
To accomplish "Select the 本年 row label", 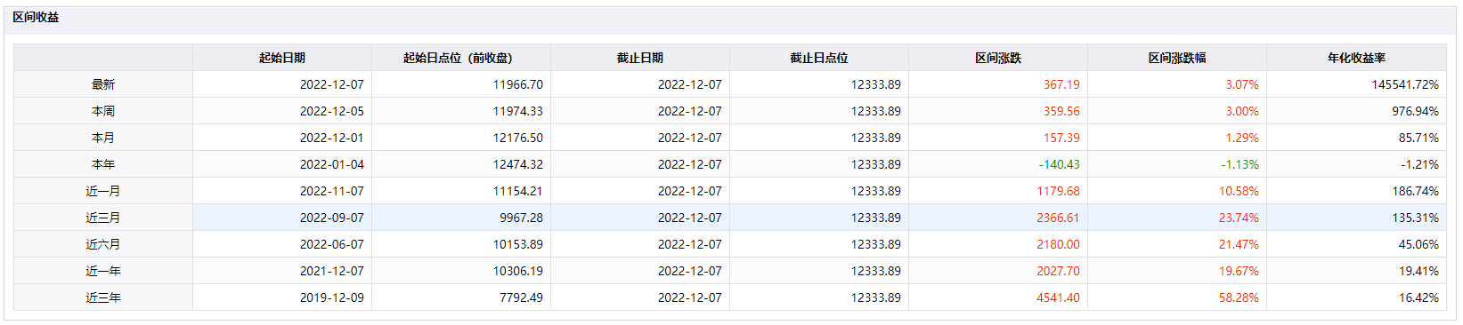I will point(103,164).
